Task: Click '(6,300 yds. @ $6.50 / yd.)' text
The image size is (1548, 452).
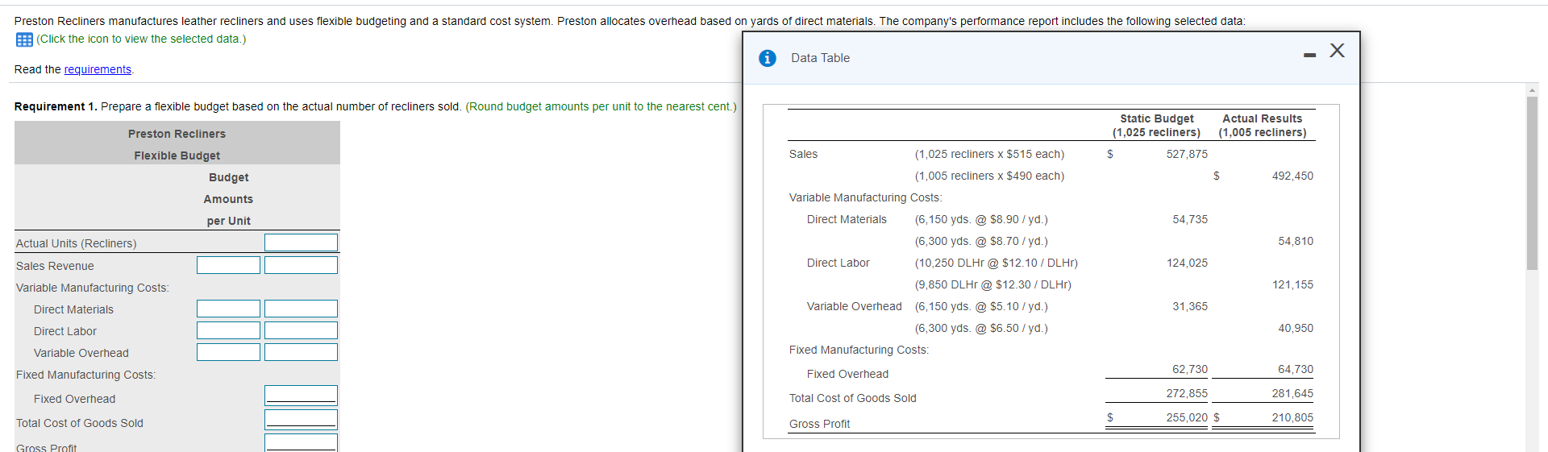Action: point(981,328)
